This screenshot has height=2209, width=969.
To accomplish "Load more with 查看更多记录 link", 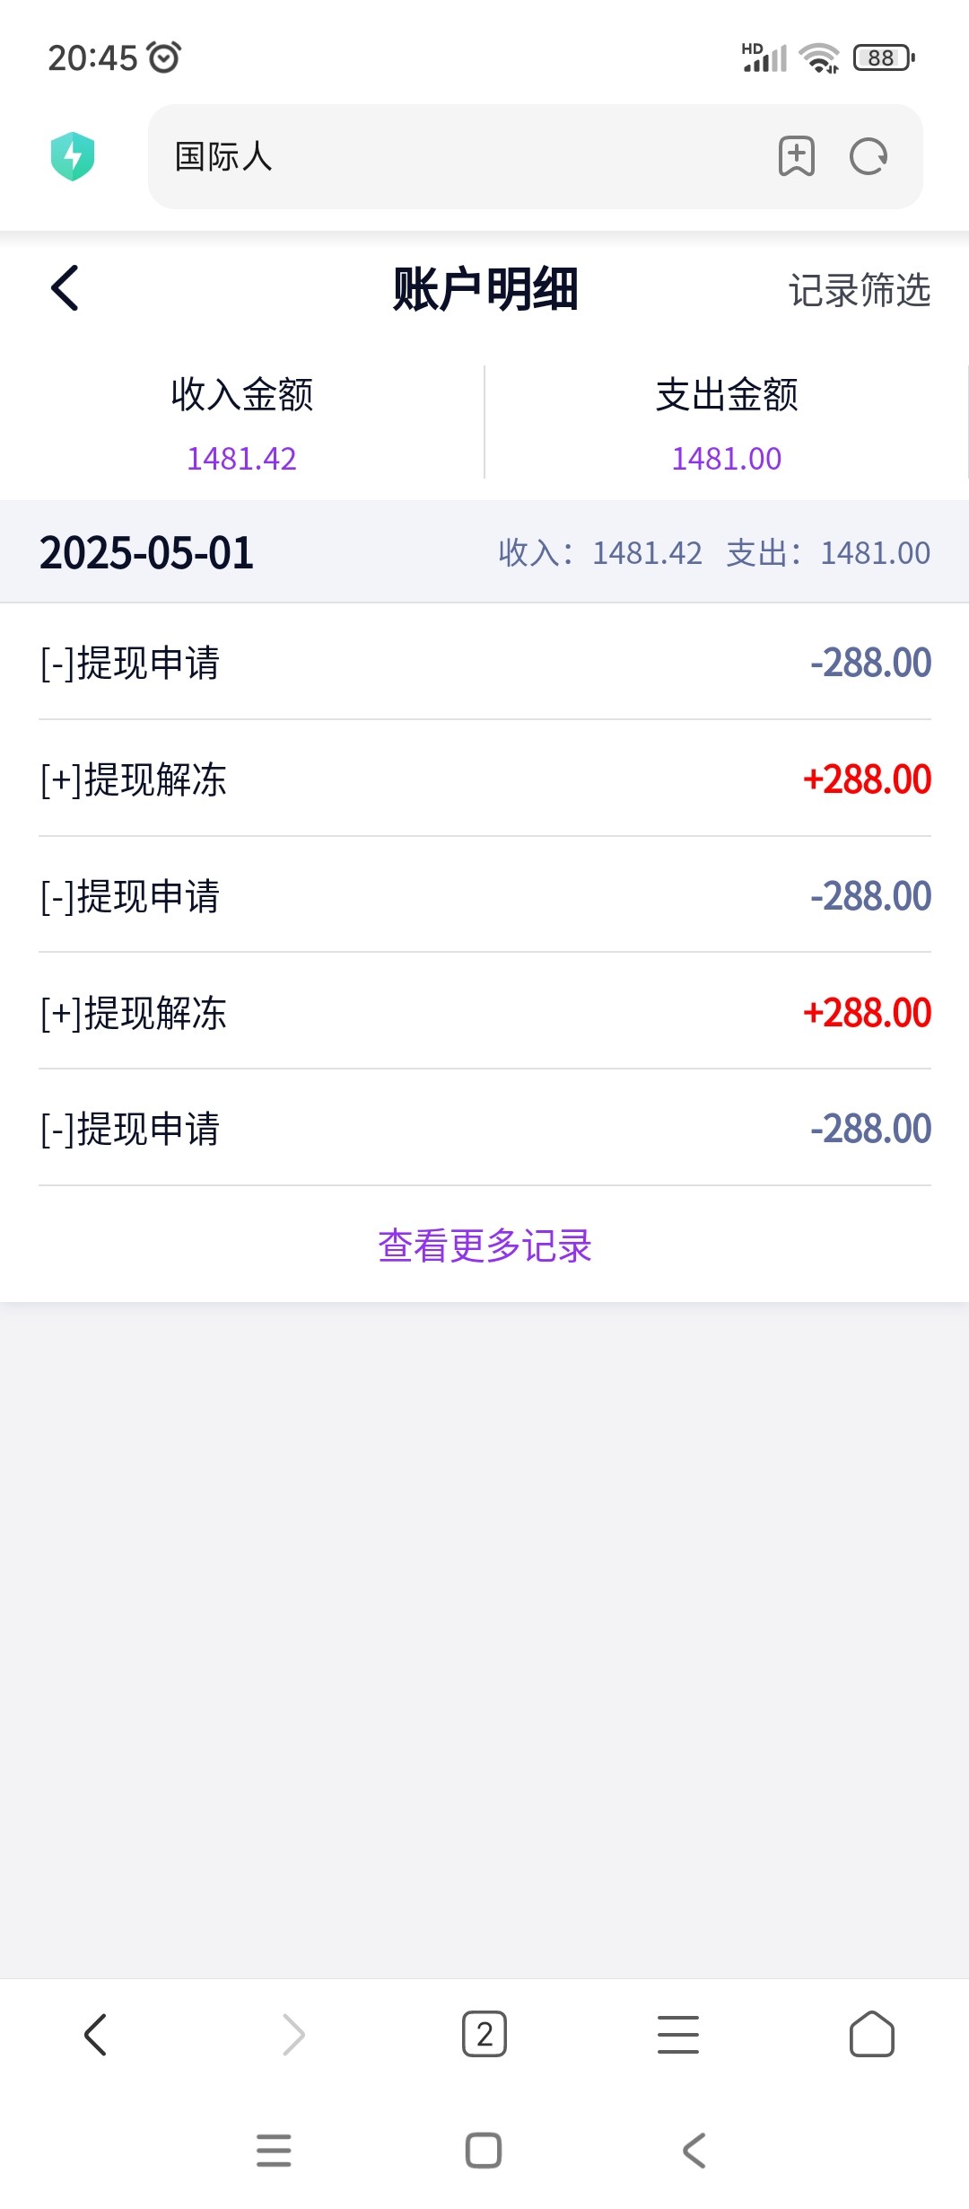I will [x=484, y=1245].
